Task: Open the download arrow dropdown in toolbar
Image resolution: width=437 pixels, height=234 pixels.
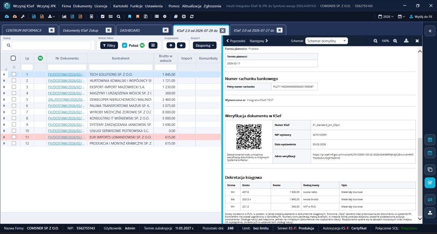Action: coord(51,16)
